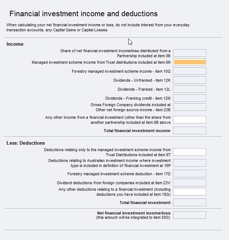Click the Partnership item 8B income field
This screenshot has height=240, width=229.
pyautogui.click(x=189, y=53)
